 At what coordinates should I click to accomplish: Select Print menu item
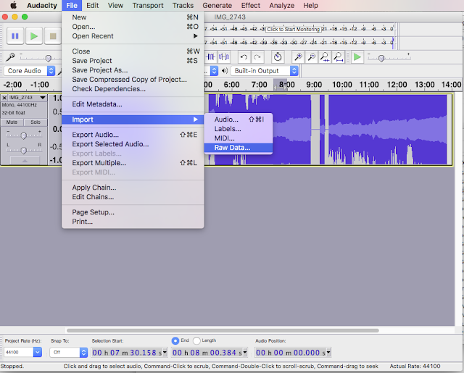[133, 222]
